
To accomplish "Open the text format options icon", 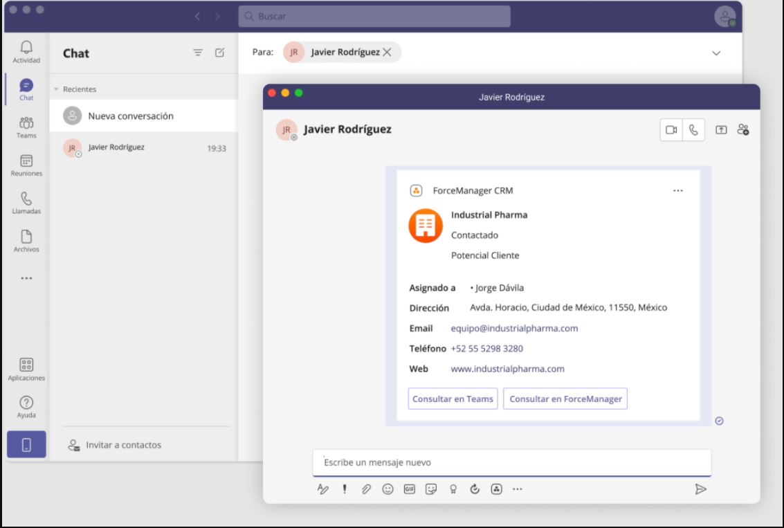I will point(322,489).
